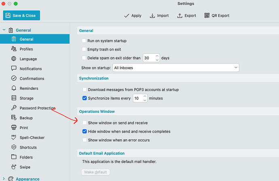Image resolution: width=279 pixels, height=181 pixels.
Task: Enable Empty trash on exit checkbox
Action: (x=84, y=49)
